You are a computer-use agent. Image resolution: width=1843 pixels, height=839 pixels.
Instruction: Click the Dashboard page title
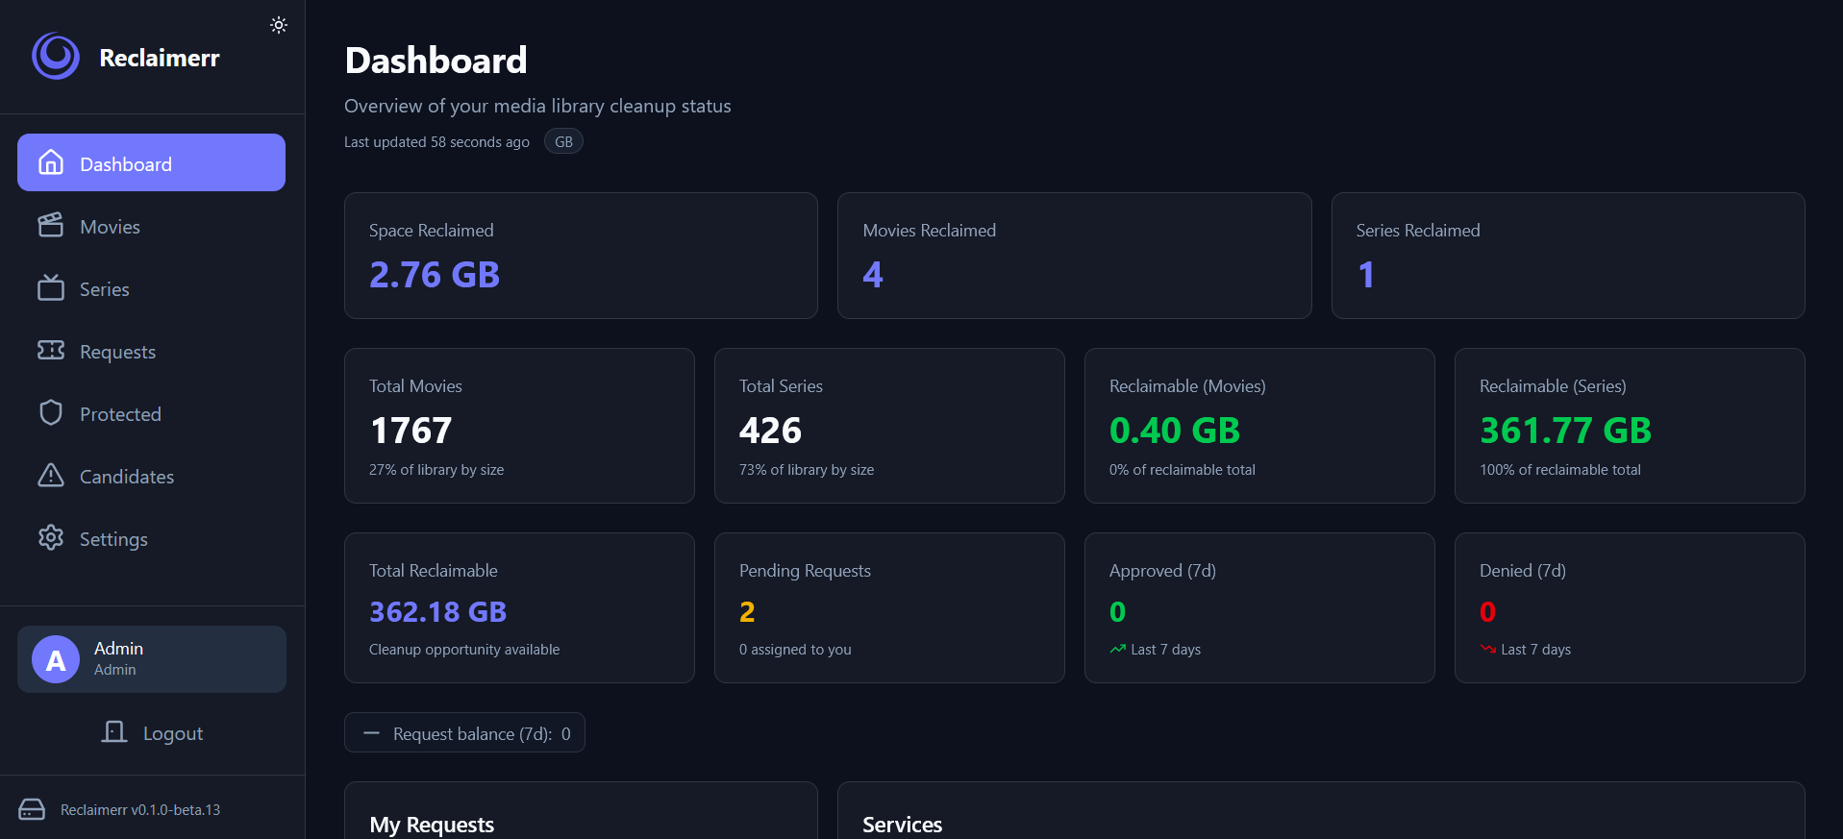tap(436, 61)
